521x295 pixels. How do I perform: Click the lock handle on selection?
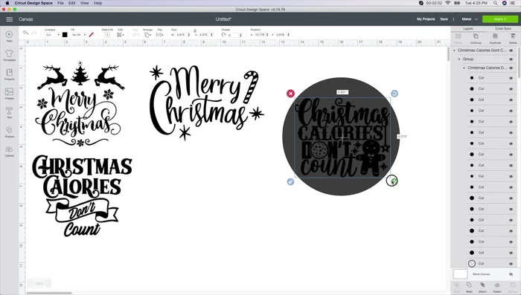click(290, 182)
